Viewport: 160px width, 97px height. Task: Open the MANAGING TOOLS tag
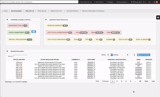pos(18,26)
